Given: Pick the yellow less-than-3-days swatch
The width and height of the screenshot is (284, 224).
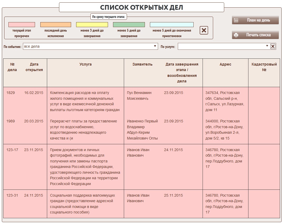Looking at the screenshot, I should [x=92, y=24].
